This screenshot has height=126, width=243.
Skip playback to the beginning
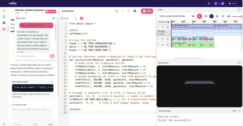tap(193, 16)
